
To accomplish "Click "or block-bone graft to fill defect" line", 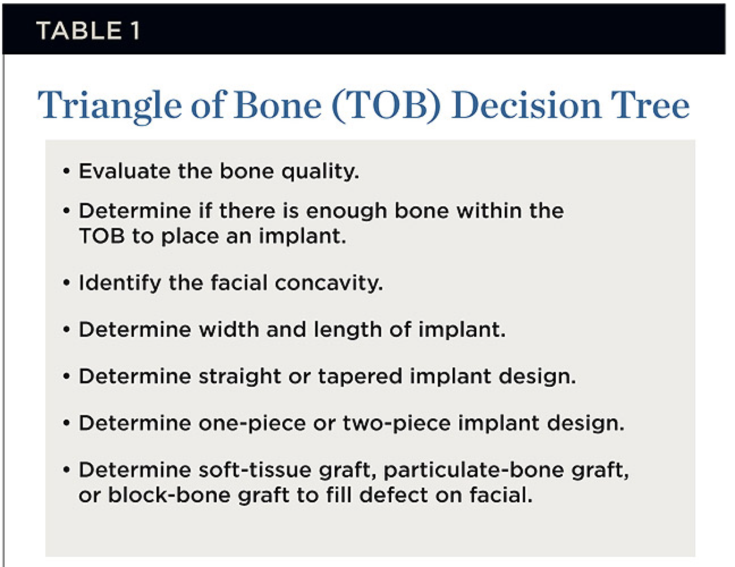I will tap(305, 495).
